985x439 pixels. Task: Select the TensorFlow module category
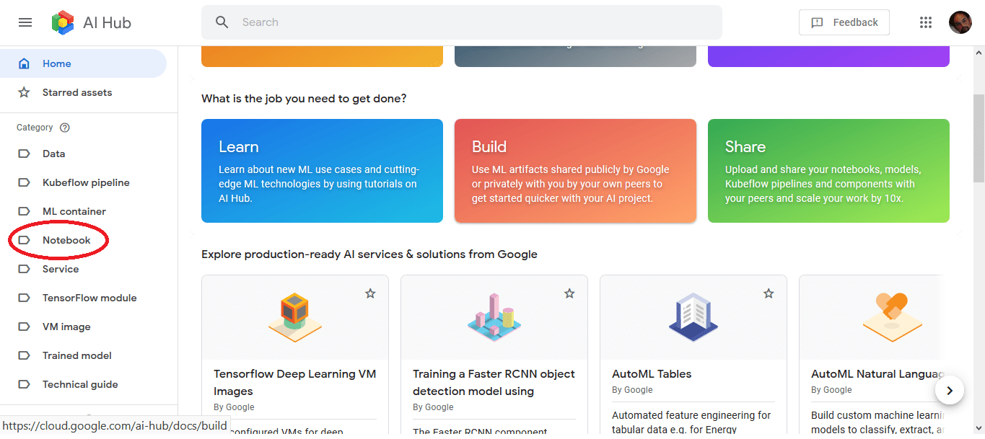(83, 298)
